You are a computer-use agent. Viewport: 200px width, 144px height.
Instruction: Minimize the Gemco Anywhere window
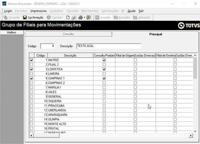pos(172,4)
